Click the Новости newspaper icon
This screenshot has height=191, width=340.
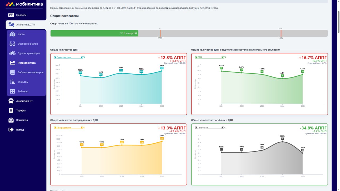click(x=11, y=15)
